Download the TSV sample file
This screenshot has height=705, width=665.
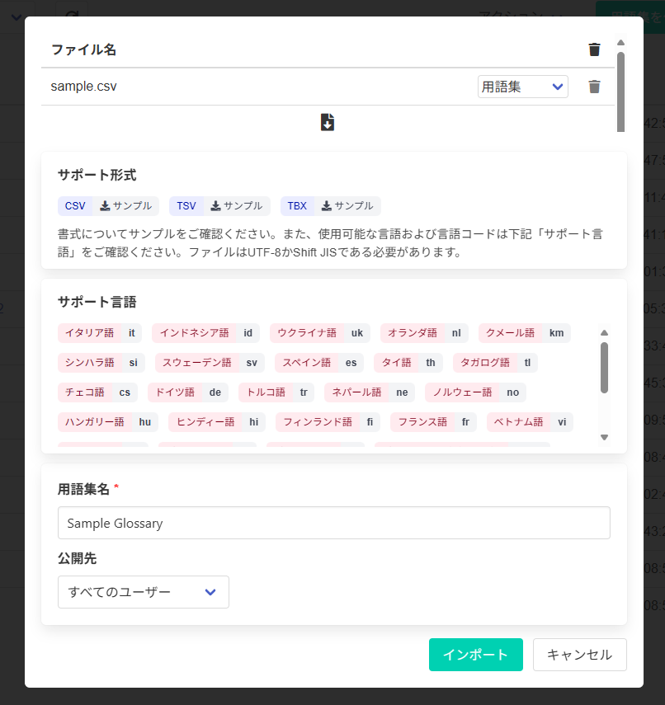point(237,206)
